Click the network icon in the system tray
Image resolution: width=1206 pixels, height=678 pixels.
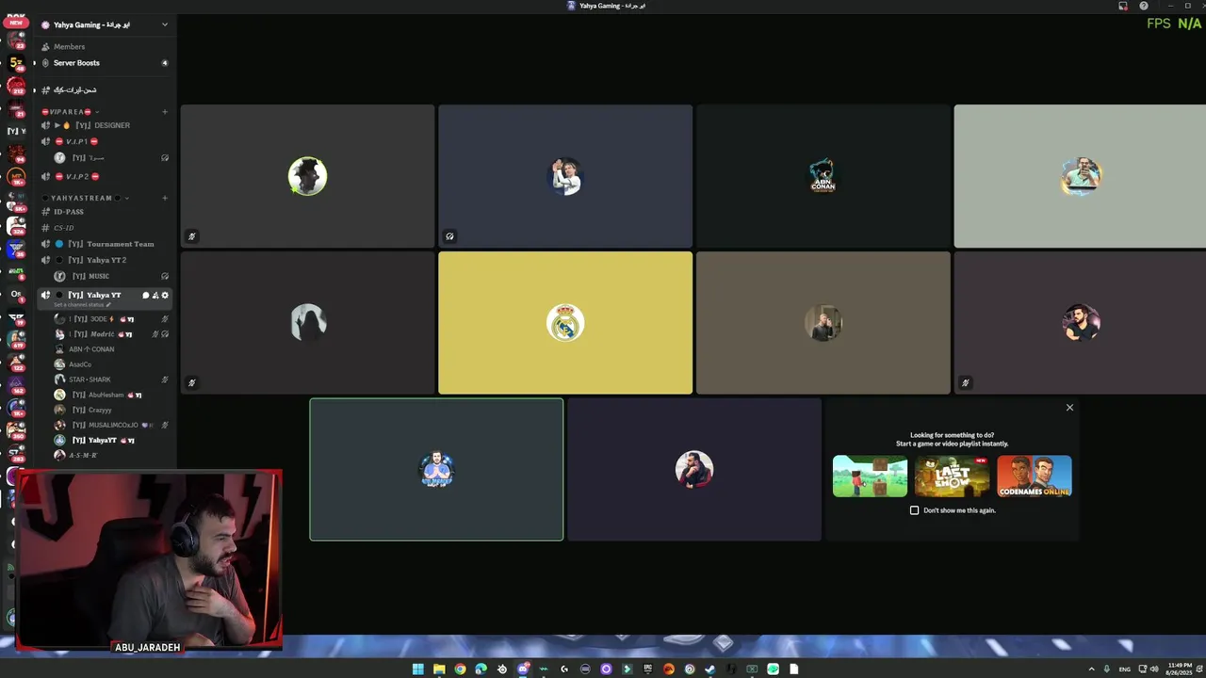click(x=1142, y=669)
